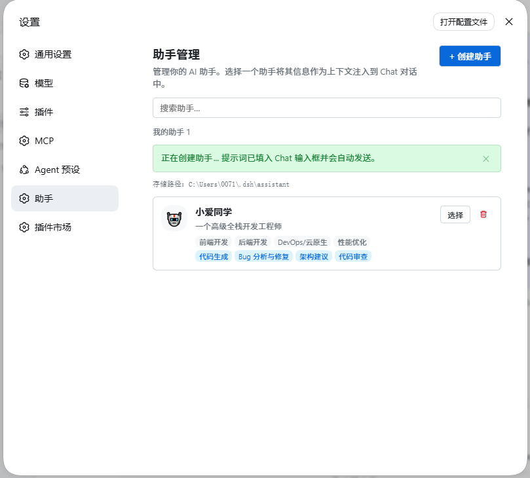Click the 架构建议 skill tag
The width and height of the screenshot is (530, 478).
coord(314,257)
